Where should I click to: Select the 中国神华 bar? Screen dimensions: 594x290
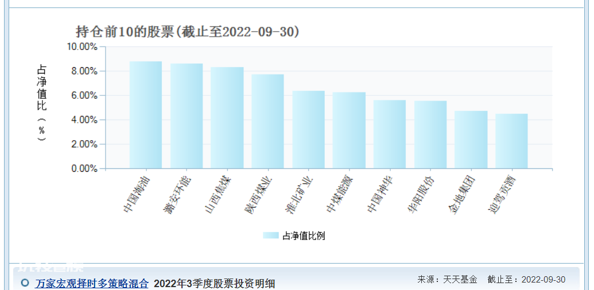point(390,134)
